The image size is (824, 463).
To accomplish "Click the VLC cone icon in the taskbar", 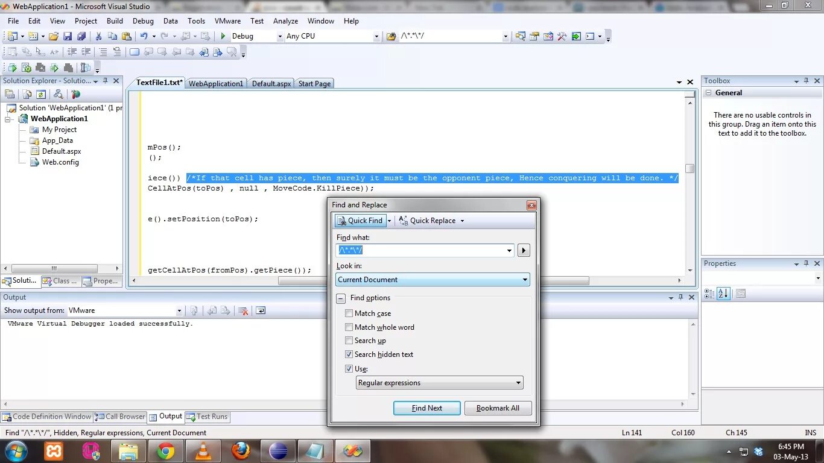I will [203, 451].
